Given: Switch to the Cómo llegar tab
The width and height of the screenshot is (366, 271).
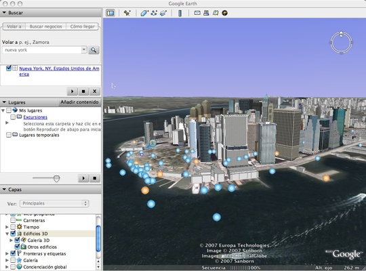Looking at the screenshot, I should pyautogui.click(x=83, y=26).
